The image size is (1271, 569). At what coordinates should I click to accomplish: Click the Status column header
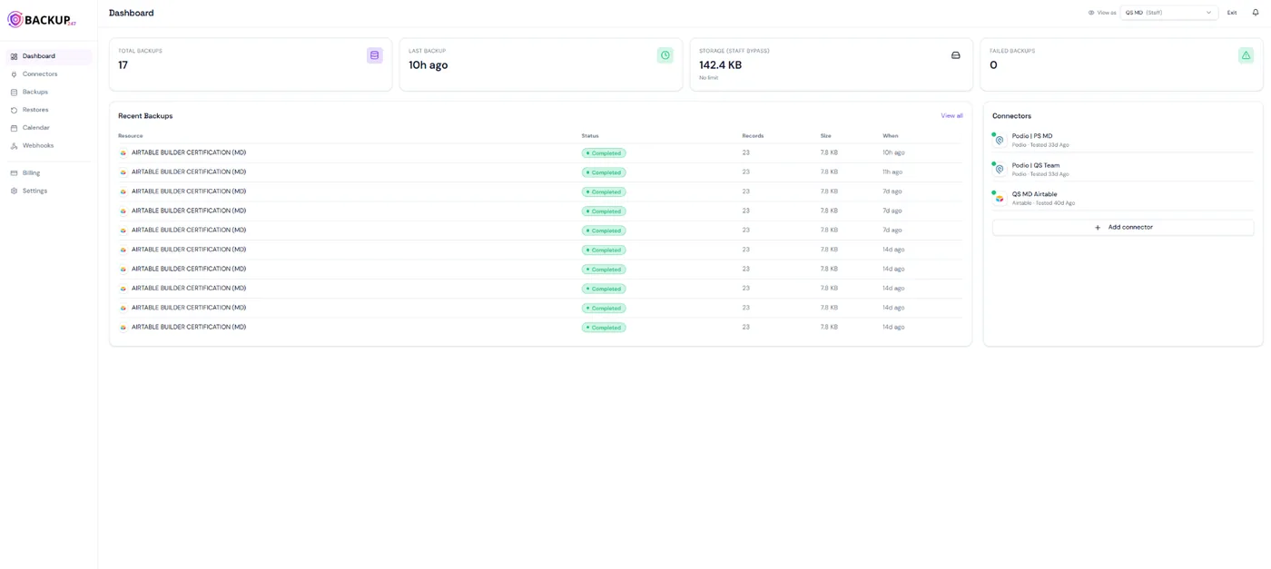pyautogui.click(x=590, y=136)
